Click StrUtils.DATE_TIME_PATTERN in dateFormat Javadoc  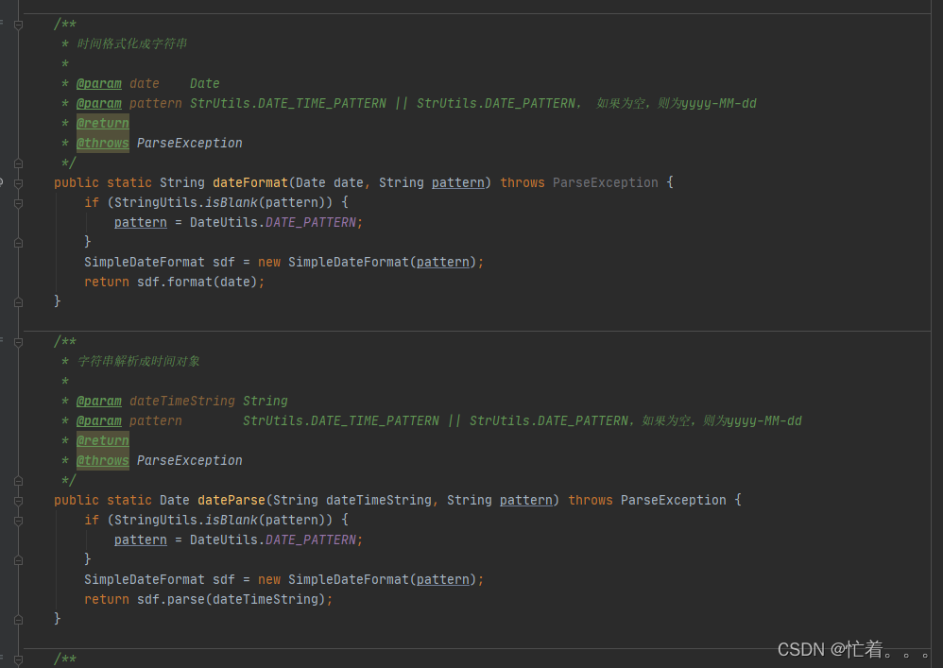pos(288,103)
